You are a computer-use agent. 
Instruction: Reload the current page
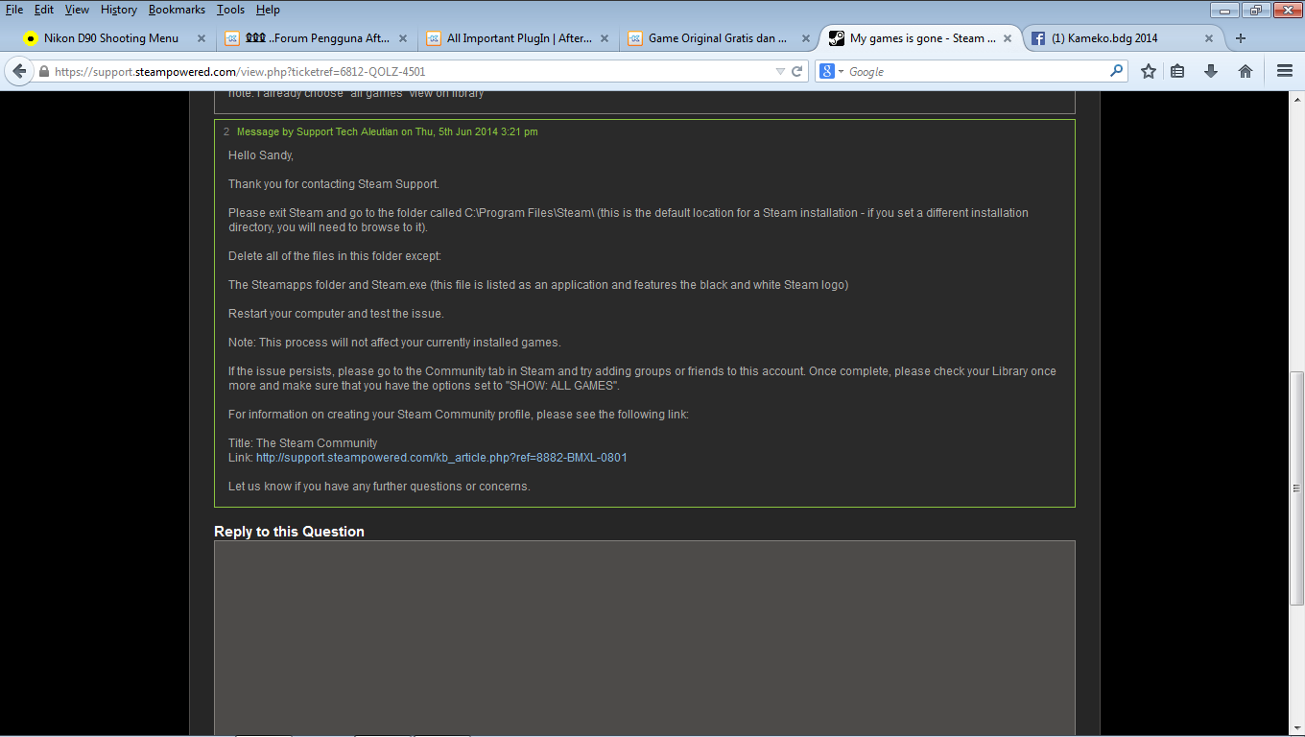click(796, 72)
